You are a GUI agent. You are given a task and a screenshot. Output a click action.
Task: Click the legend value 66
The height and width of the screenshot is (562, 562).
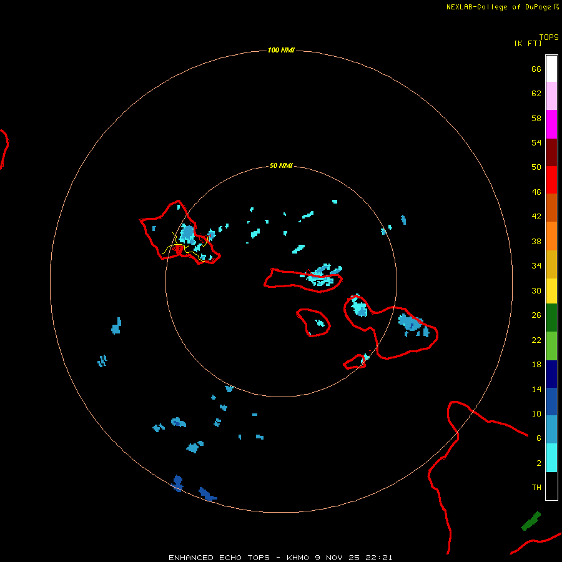coord(536,69)
